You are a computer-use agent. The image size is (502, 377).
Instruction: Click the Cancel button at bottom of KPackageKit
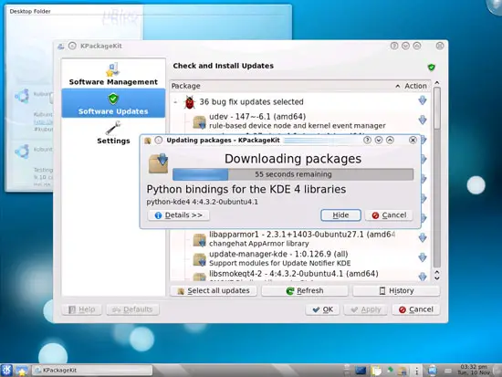click(416, 309)
